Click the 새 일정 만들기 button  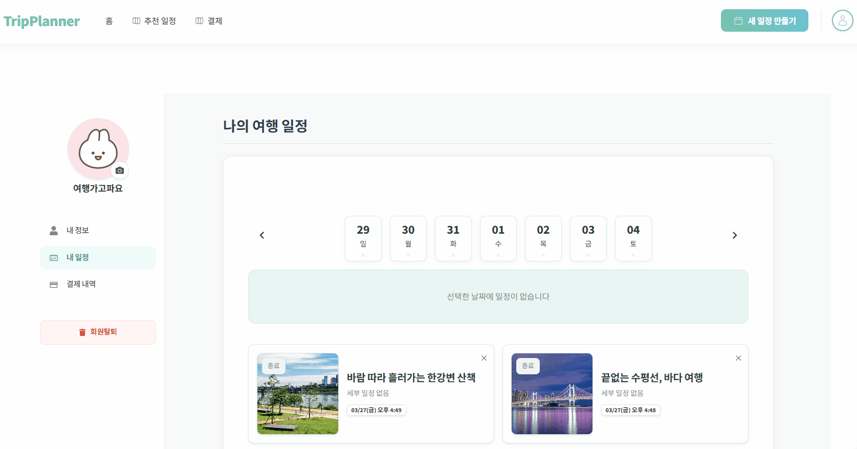[x=764, y=21]
